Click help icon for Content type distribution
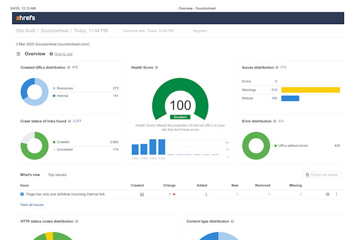 coord(232,221)
